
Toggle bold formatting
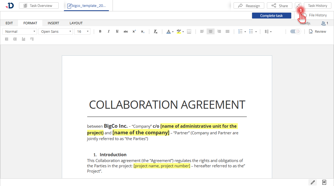coord(100,31)
